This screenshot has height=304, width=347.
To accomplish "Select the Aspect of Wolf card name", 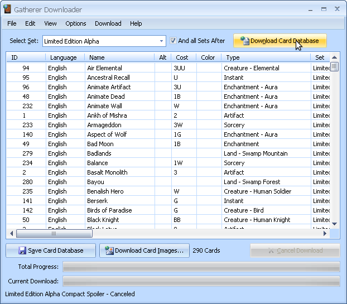I will point(107,134).
